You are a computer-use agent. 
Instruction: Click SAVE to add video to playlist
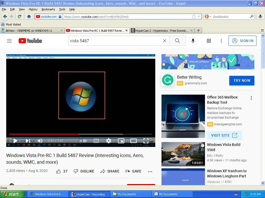point(133,171)
